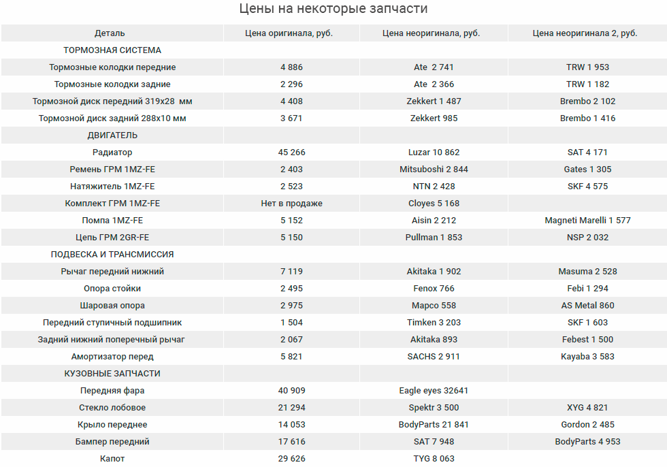Click the 'Brembo 2 102' price cell
This screenshot has width=667, height=467.
point(587,101)
